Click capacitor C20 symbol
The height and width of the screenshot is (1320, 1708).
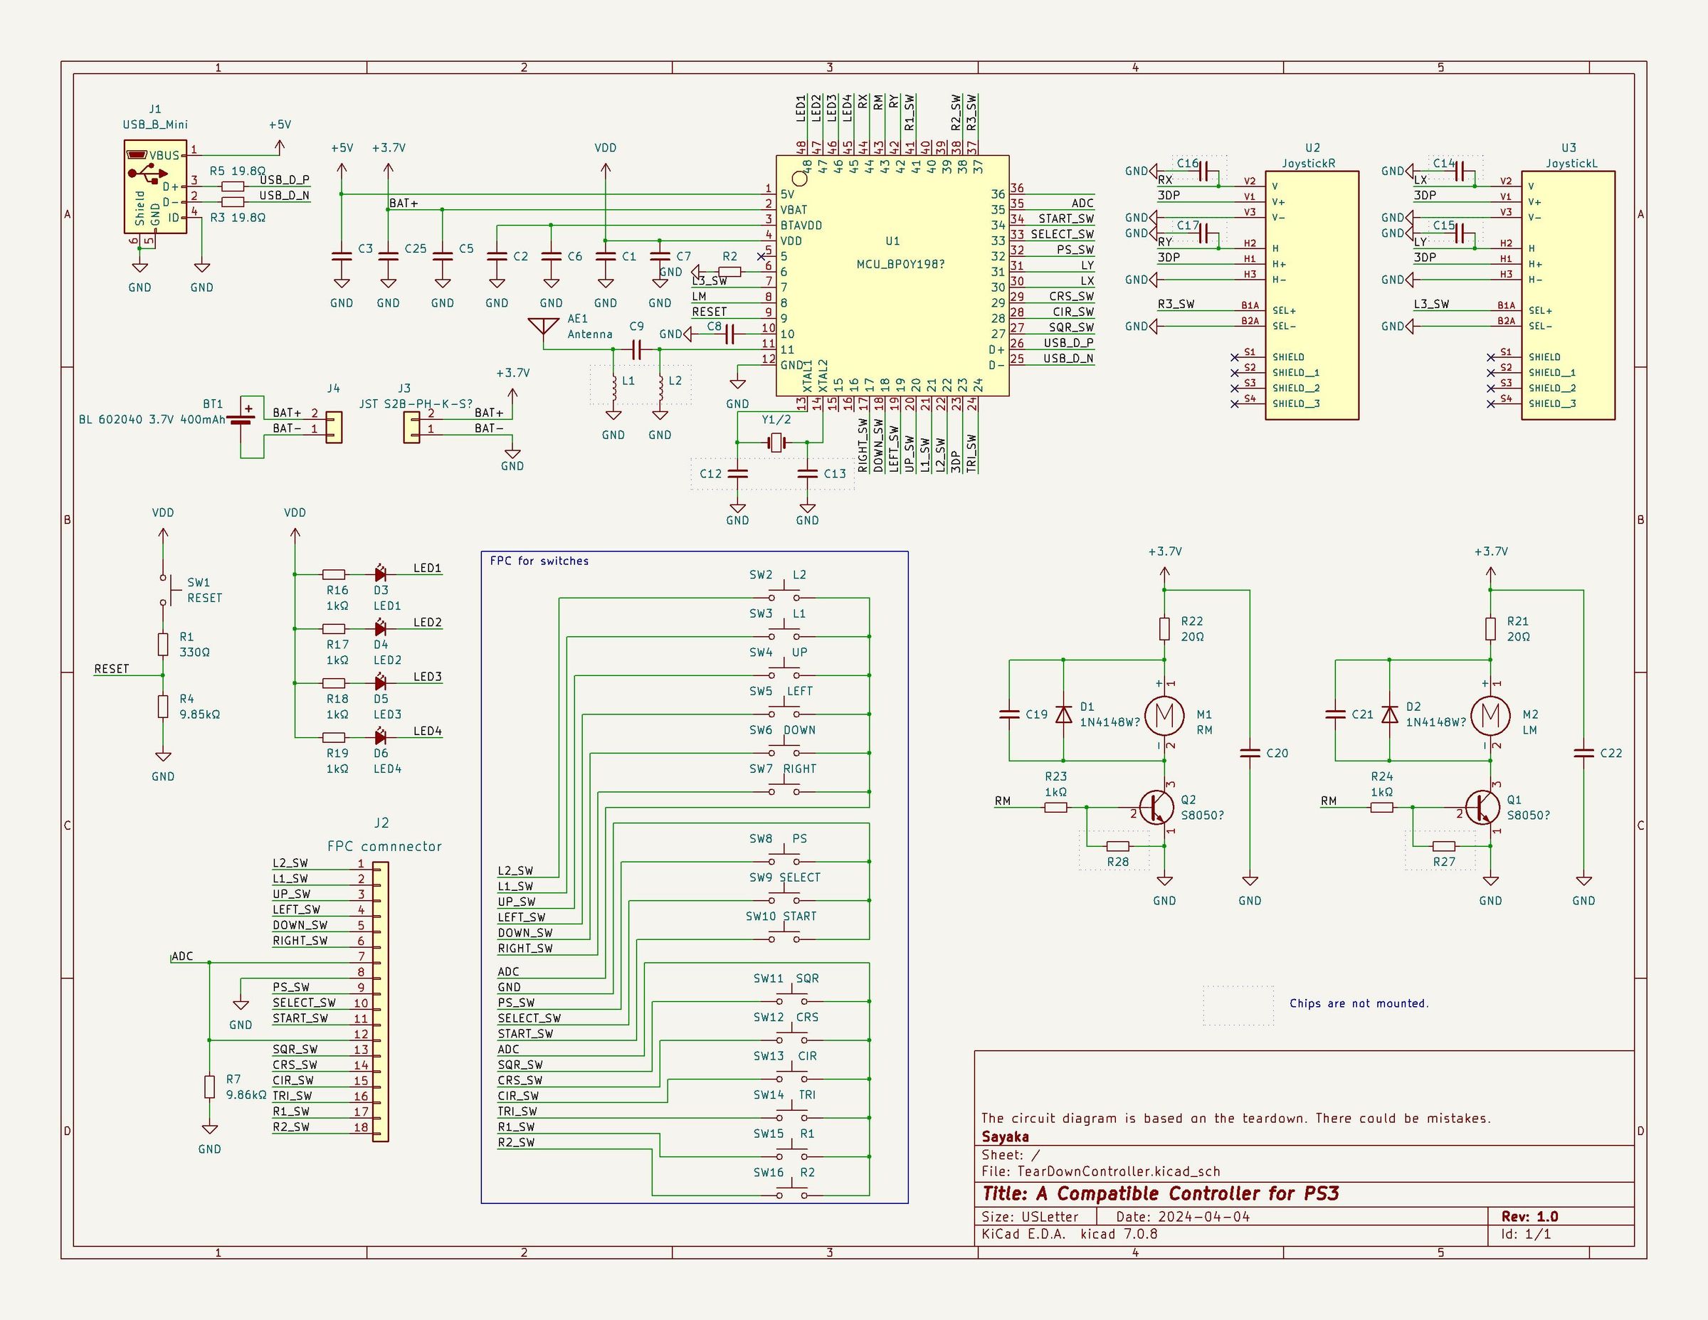point(1250,753)
